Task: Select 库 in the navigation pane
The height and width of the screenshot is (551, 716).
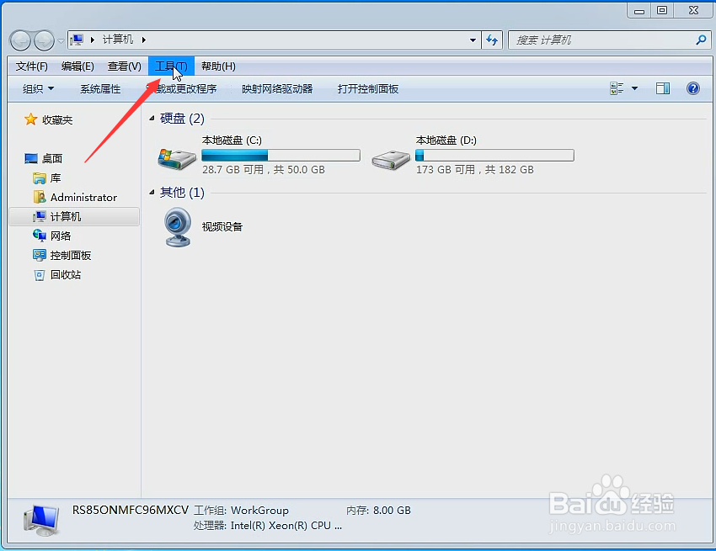Action: pyautogui.click(x=56, y=177)
